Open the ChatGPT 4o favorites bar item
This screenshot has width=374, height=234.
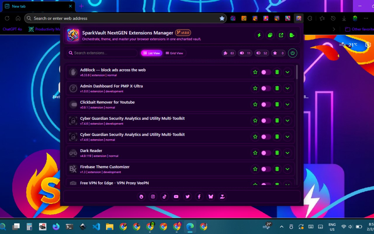pos(12,29)
